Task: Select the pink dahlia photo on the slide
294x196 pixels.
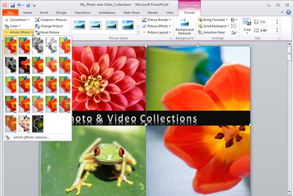Action: pos(109,78)
